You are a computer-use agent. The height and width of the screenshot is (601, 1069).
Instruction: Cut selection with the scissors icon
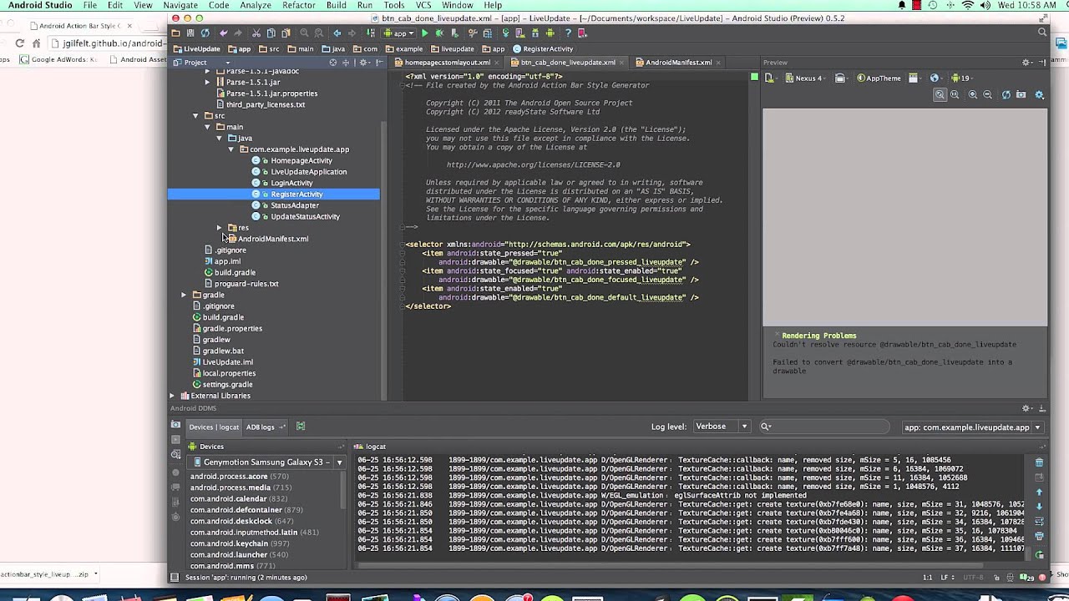tap(256, 33)
